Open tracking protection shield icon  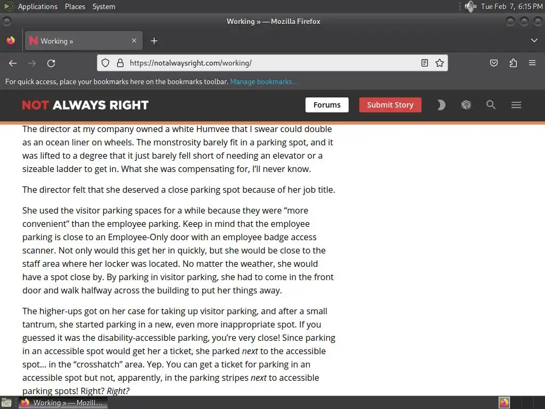[105, 63]
